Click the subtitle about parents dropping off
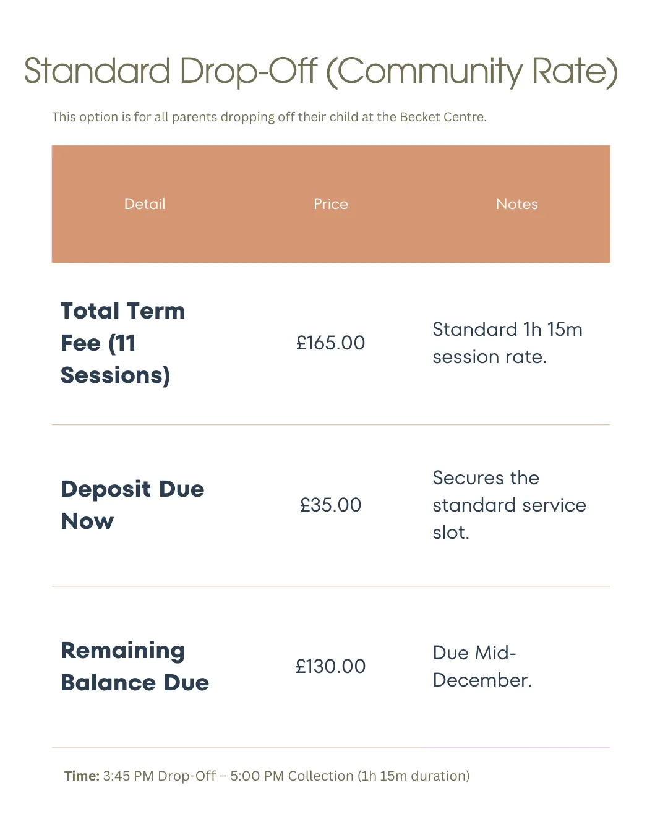 point(269,117)
